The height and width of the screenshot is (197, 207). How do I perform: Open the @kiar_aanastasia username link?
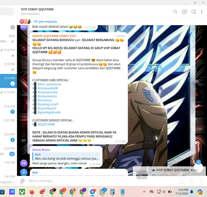click(49, 84)
